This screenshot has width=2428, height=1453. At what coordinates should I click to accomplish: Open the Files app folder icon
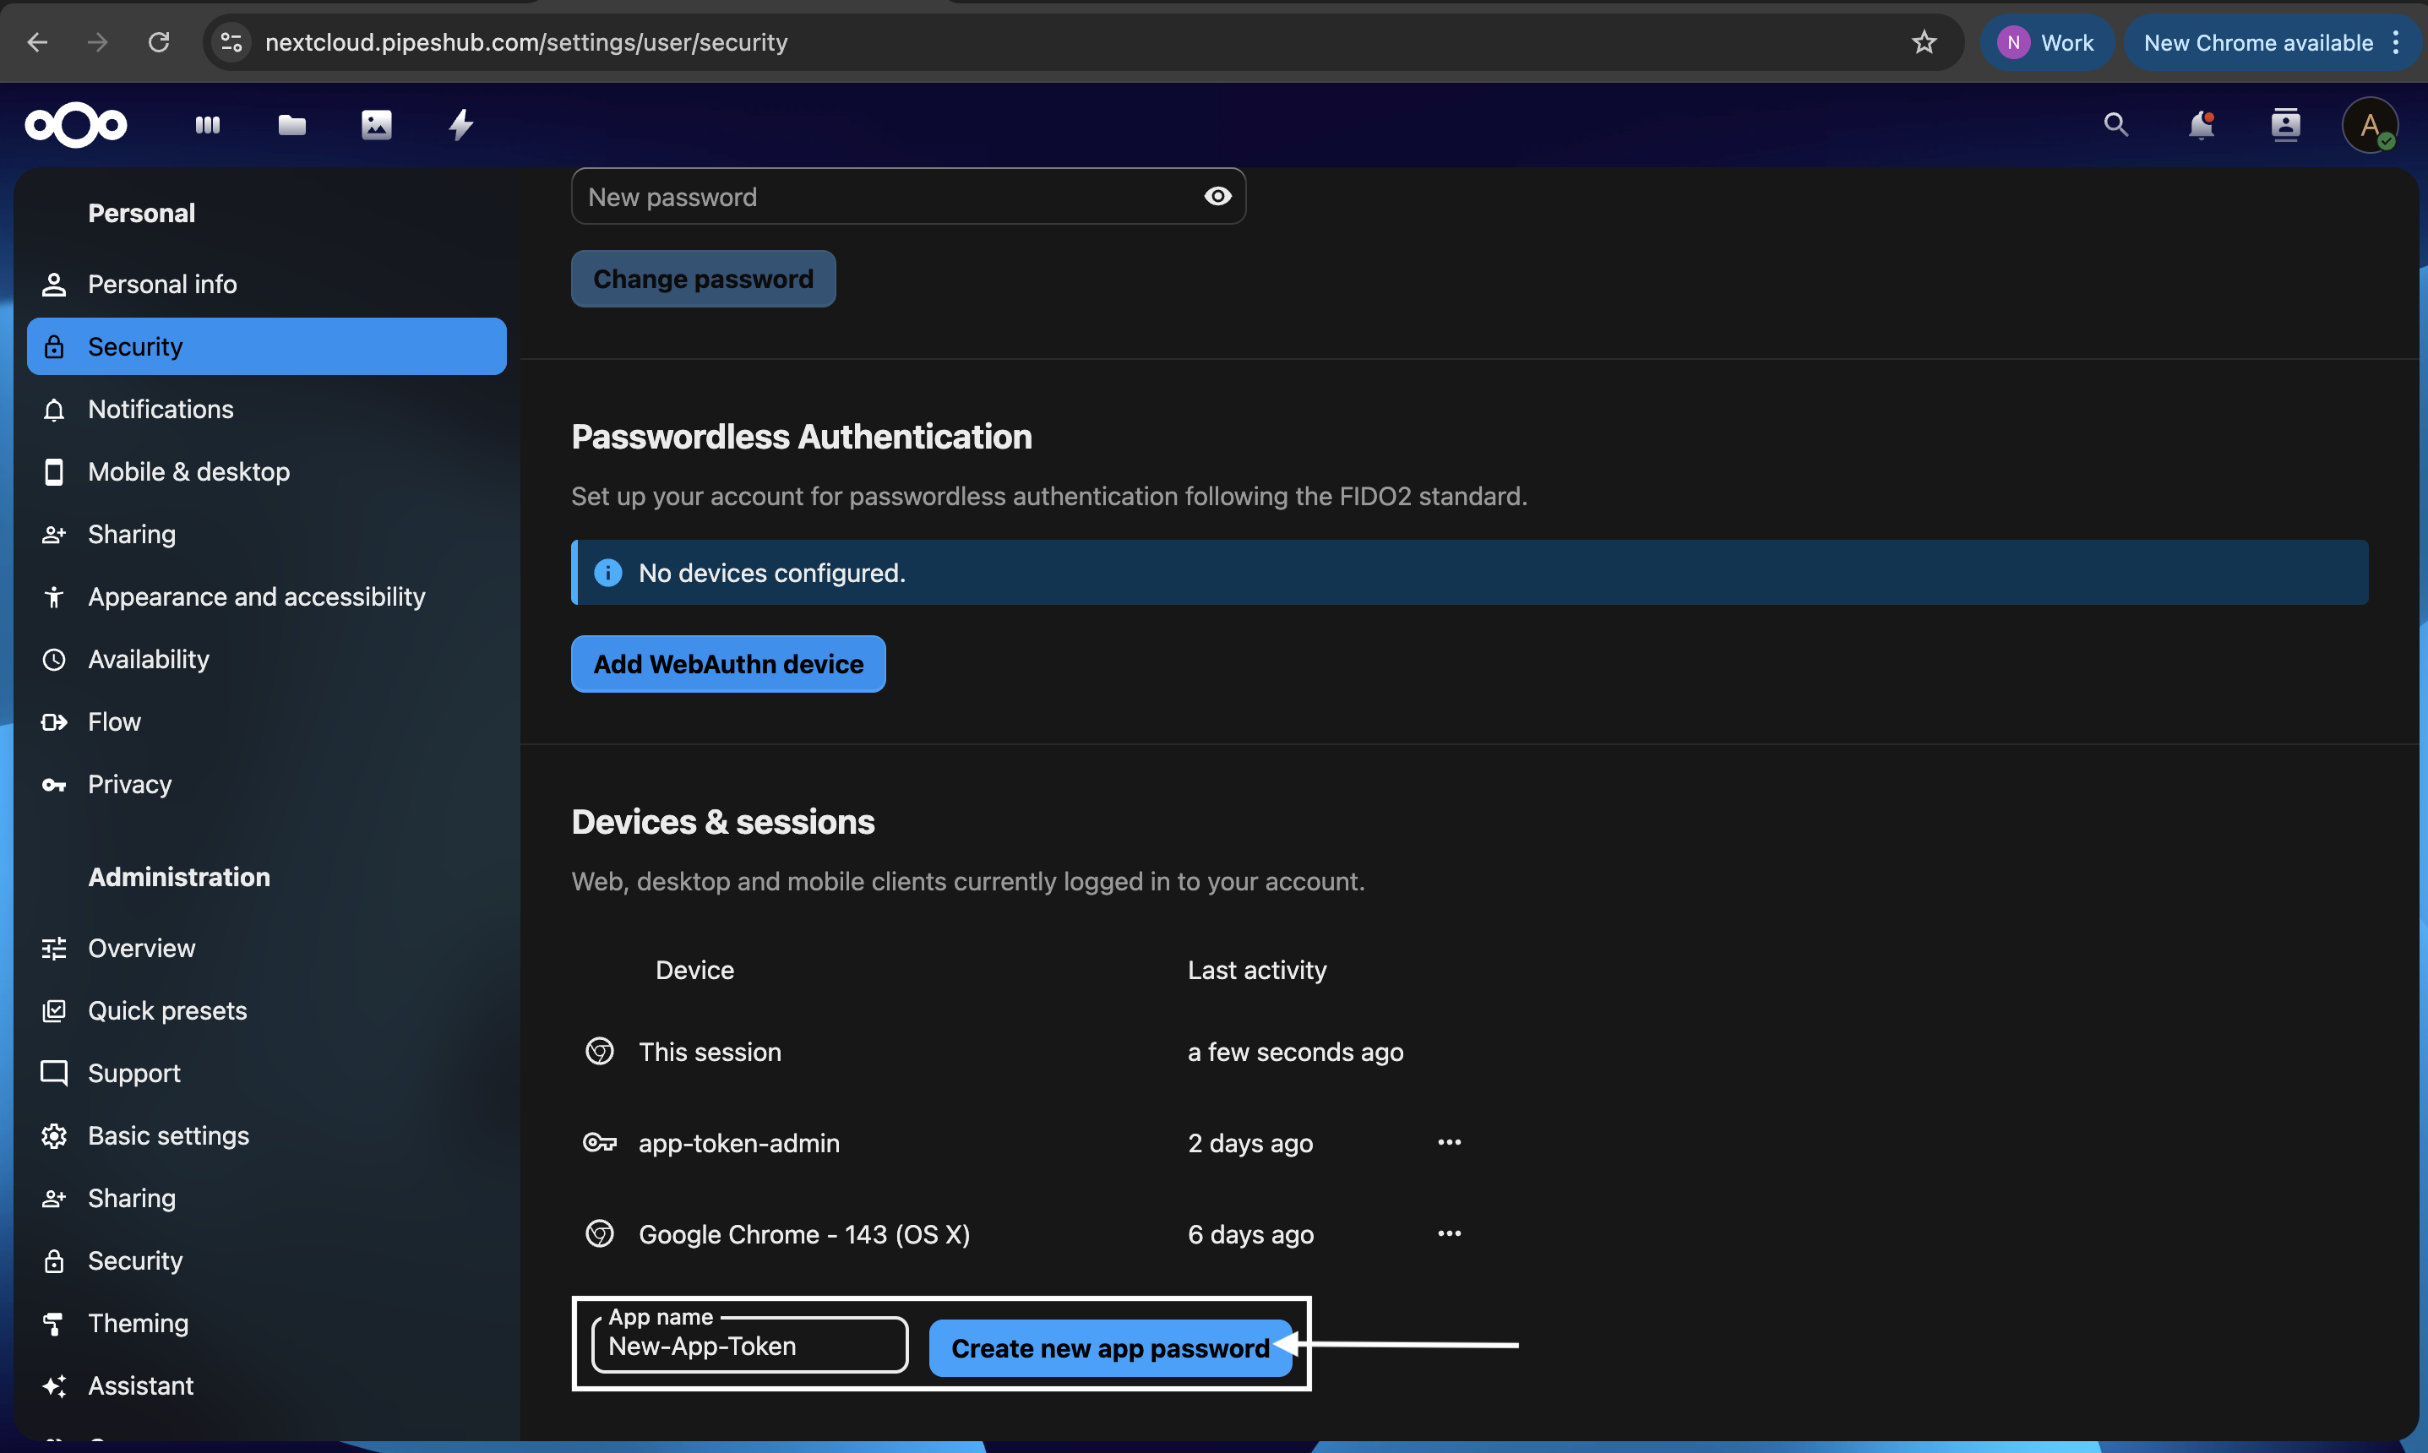tap(291, 124)
